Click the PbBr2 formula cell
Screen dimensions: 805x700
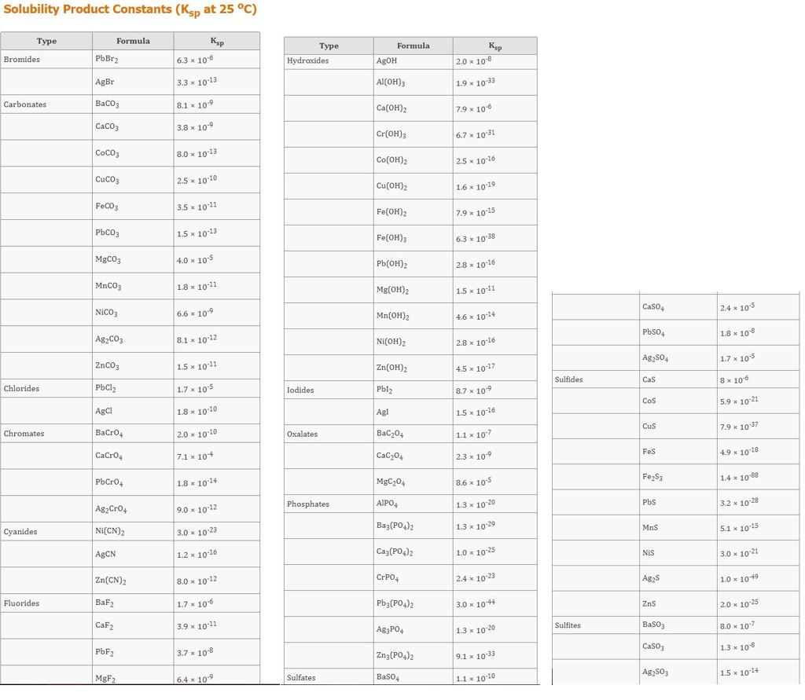[x=107, y=59]
